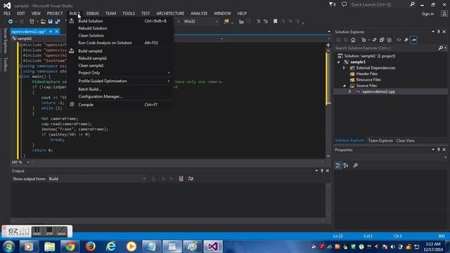This screenshot has height=253, width=450.
Task: Open Profile Guided Optimization submenu
Action: pyautogui.click(x=120, y=82)
